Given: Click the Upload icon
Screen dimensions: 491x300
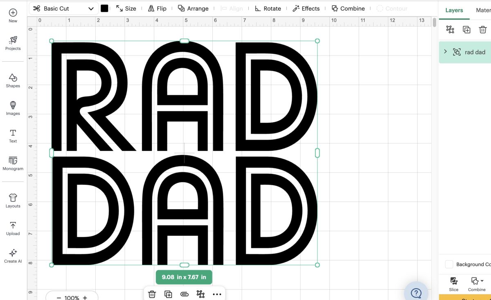Looking at the screenshot, I should coord(13,228).
